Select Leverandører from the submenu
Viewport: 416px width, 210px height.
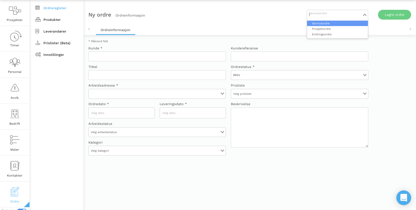(x=55, y=31)
